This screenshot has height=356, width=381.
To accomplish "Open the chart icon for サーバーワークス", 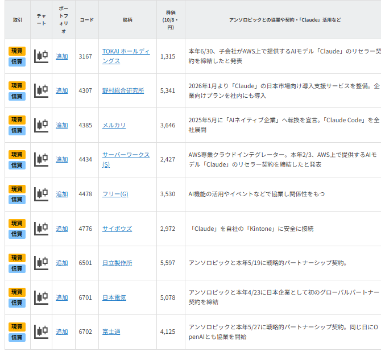I will [x=41, y=159].
